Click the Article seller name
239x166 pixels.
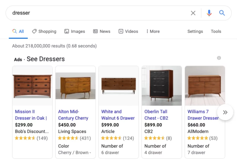[108, 131]
